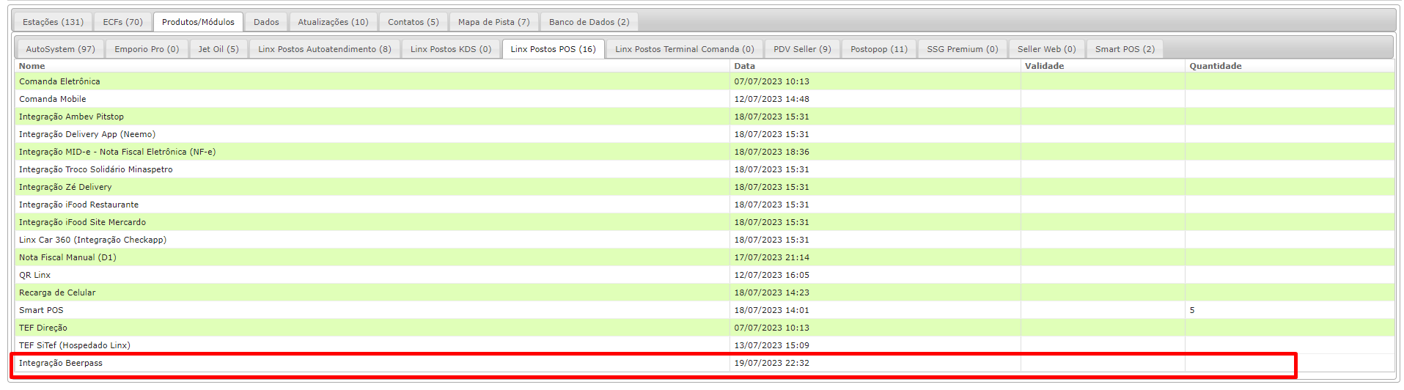This screenshot has height=390, width=1404.
Task: Open the Emporio Pro (0) sub-tab
Action: [x=147, y=49]
